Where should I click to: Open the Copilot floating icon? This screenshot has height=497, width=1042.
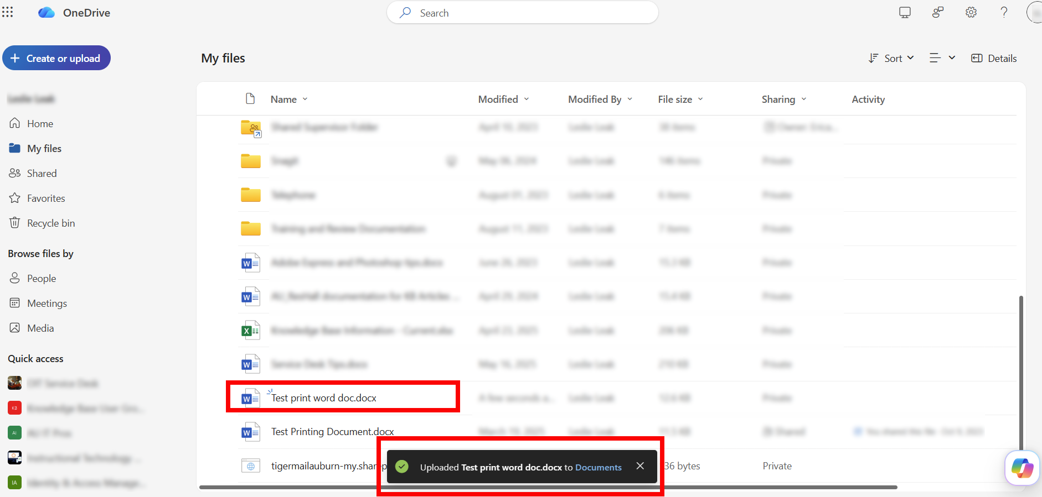coord(1022,468)
